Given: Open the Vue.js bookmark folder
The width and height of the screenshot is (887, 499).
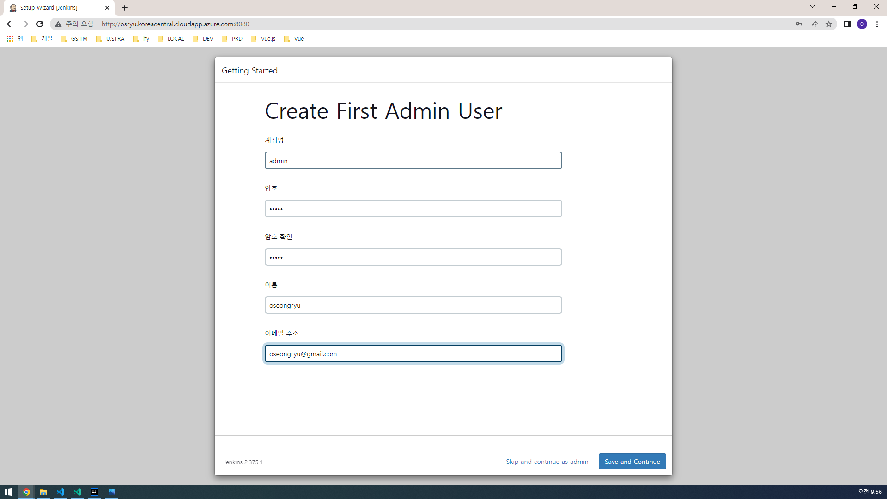Looking at the screenshot, I should (263, 39).
